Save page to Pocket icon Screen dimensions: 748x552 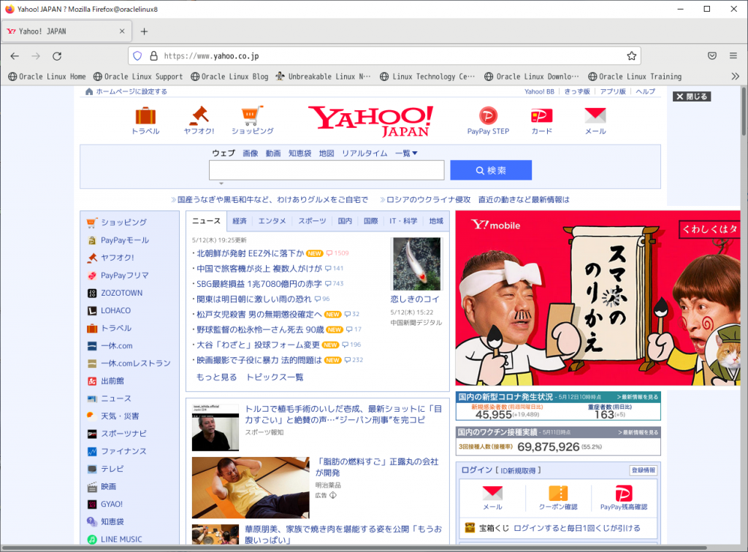pyautogui.click(x=712, y=55)
